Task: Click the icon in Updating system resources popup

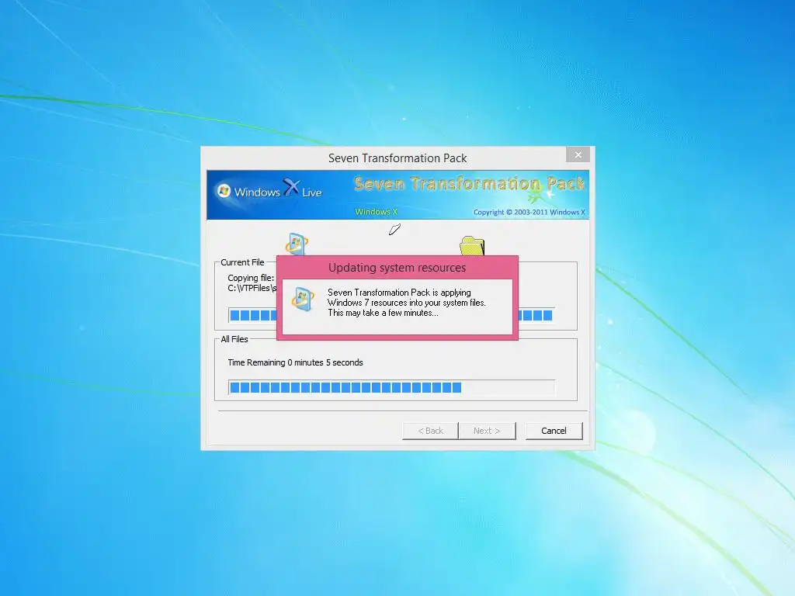Action: coord(304,299)
